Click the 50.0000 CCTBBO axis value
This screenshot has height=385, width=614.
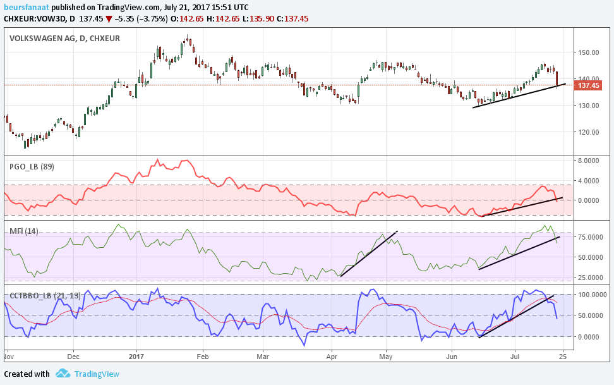click(590, 315)
